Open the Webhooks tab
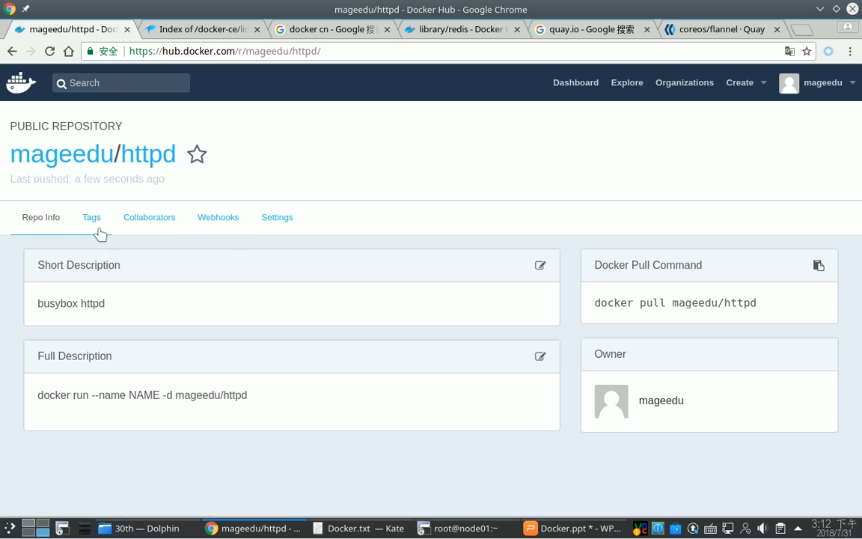 [x=218, y=217]
